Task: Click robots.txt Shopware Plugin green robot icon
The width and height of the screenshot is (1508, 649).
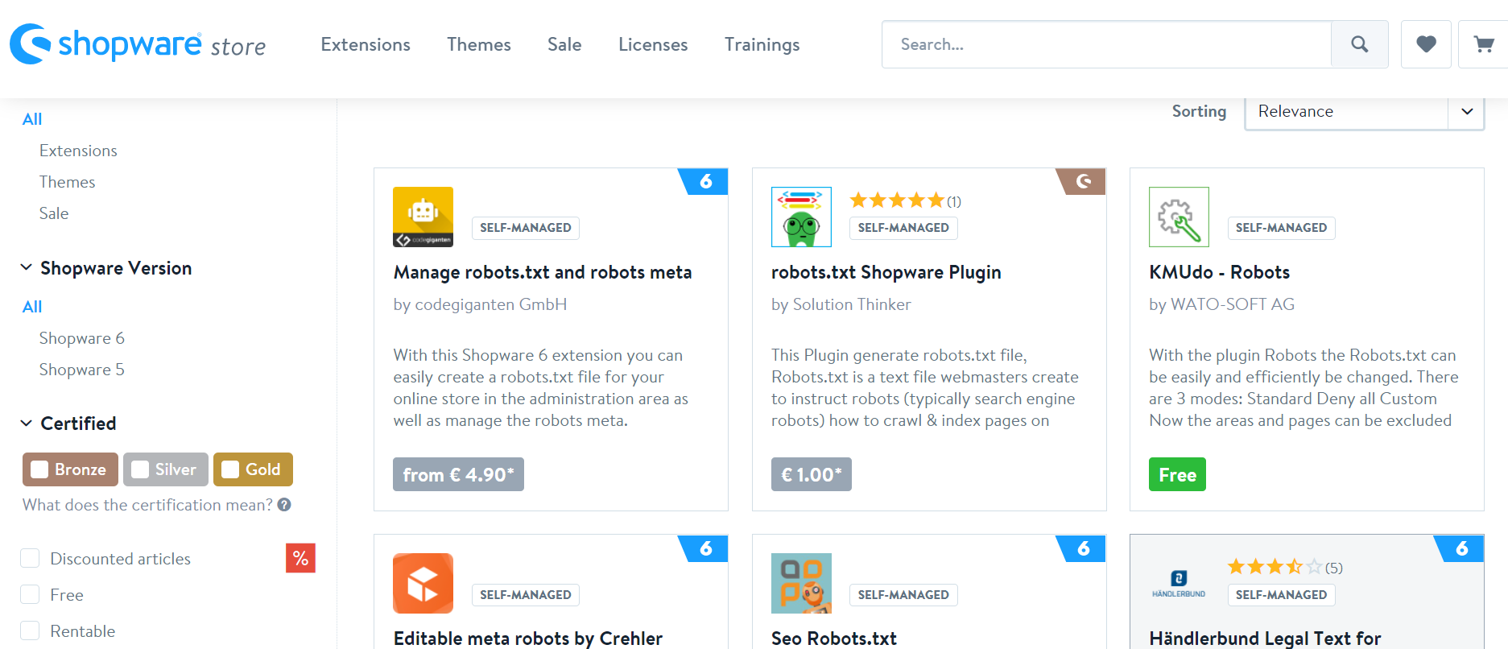Action: (801, 217)
